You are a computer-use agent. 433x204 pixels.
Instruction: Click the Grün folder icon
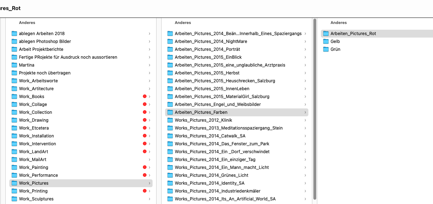coord(326,49)
